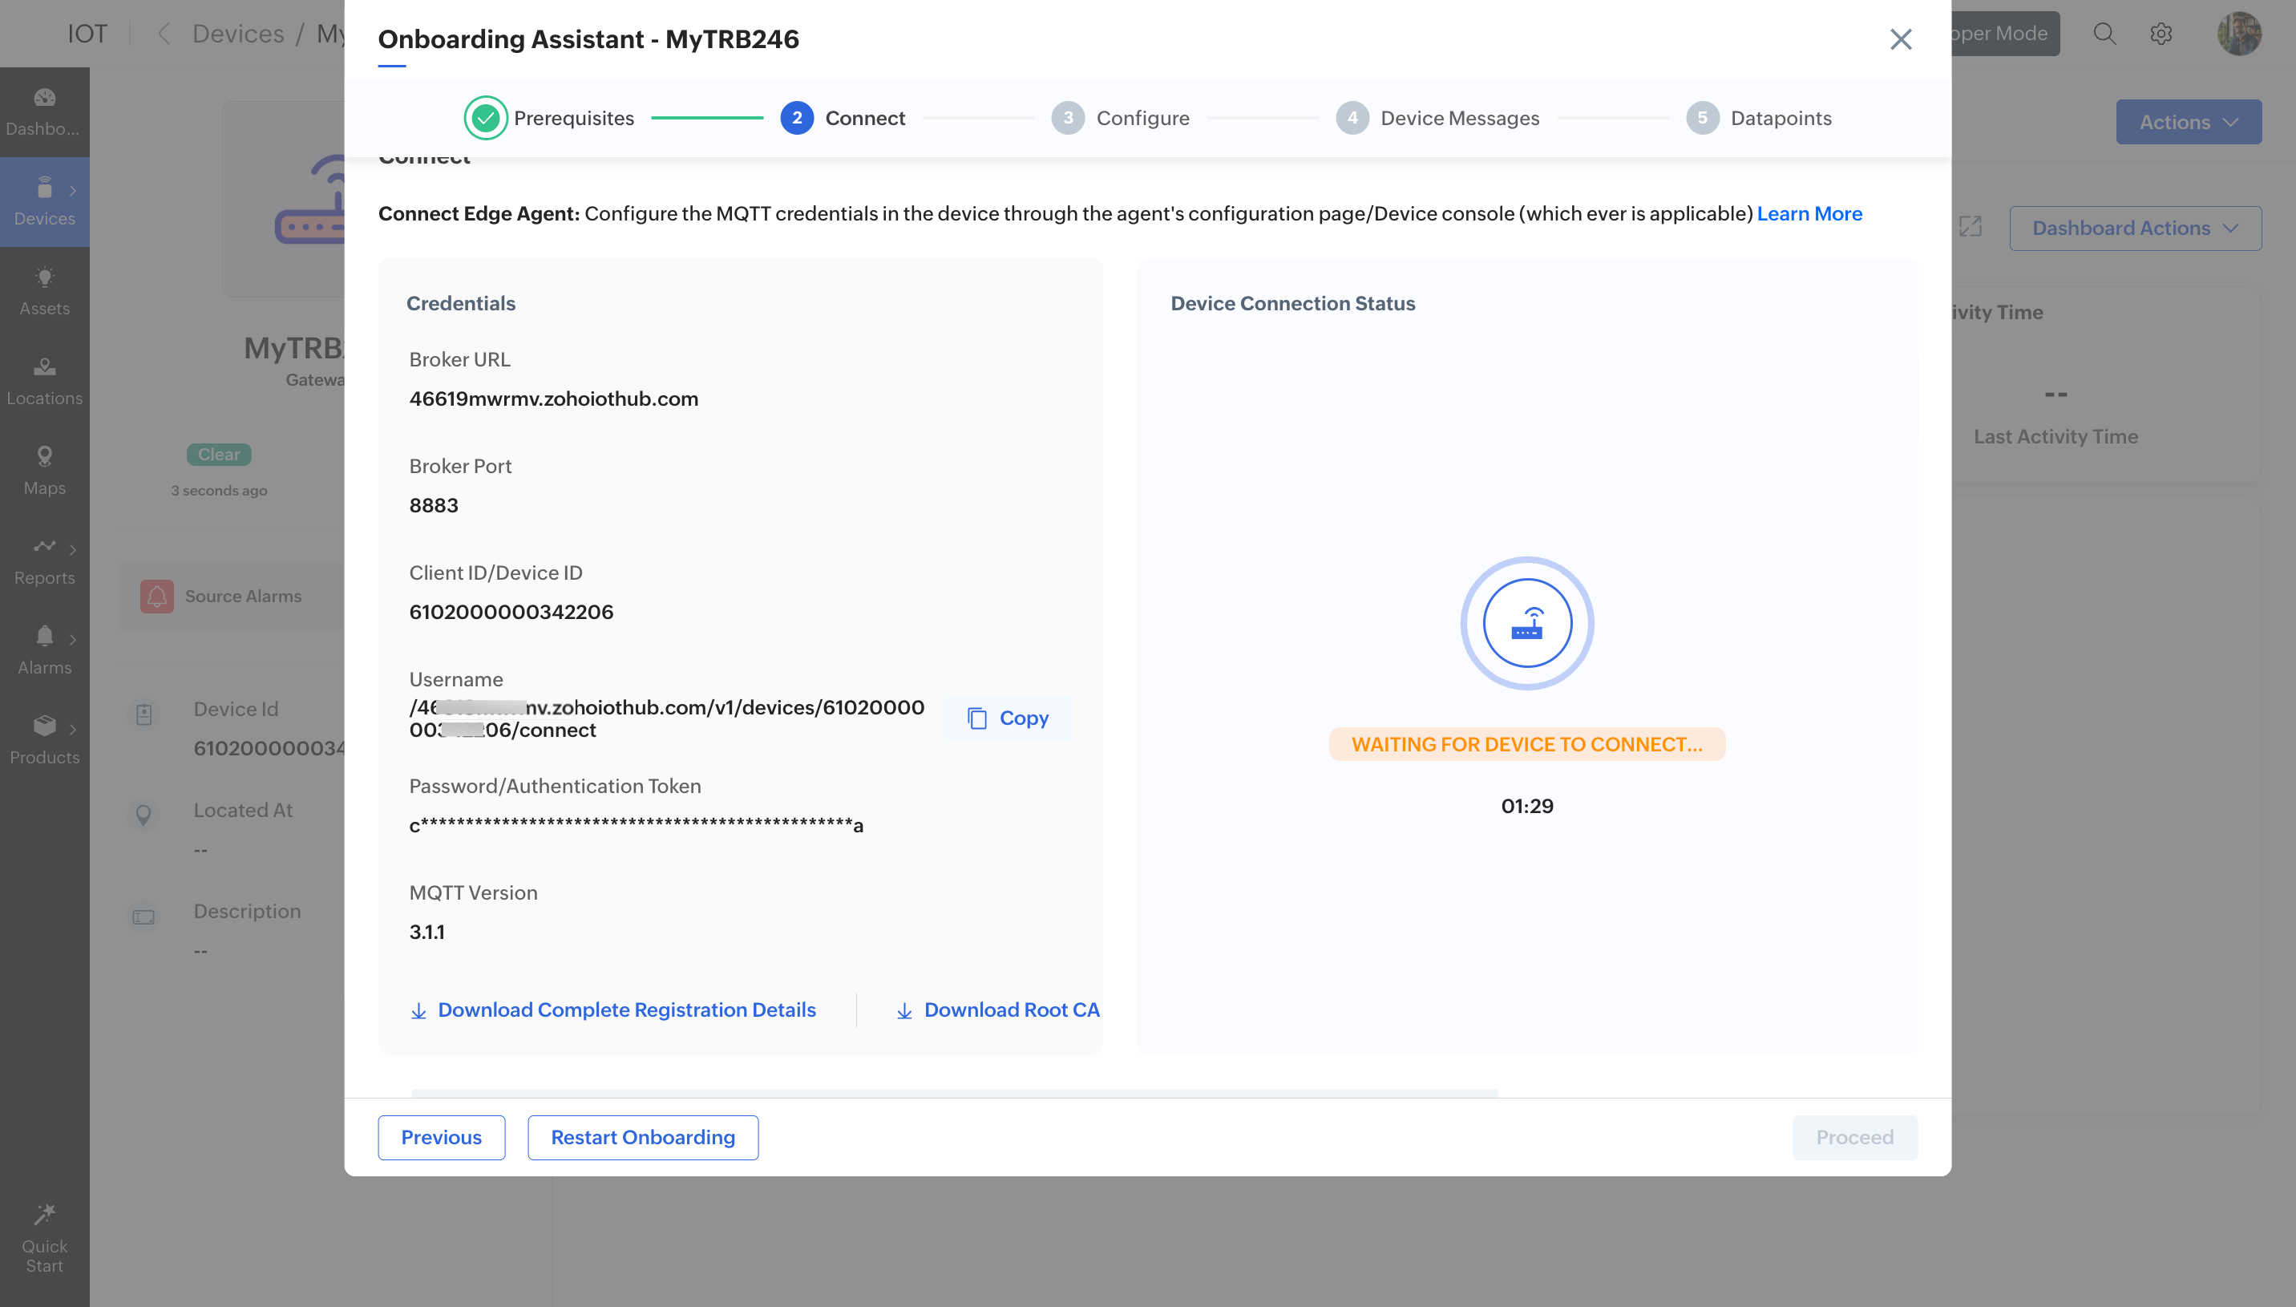The height and width of the screenshot is (1307, 2296).
Task: Open the Learn More link
Action: coord(1809,213)
